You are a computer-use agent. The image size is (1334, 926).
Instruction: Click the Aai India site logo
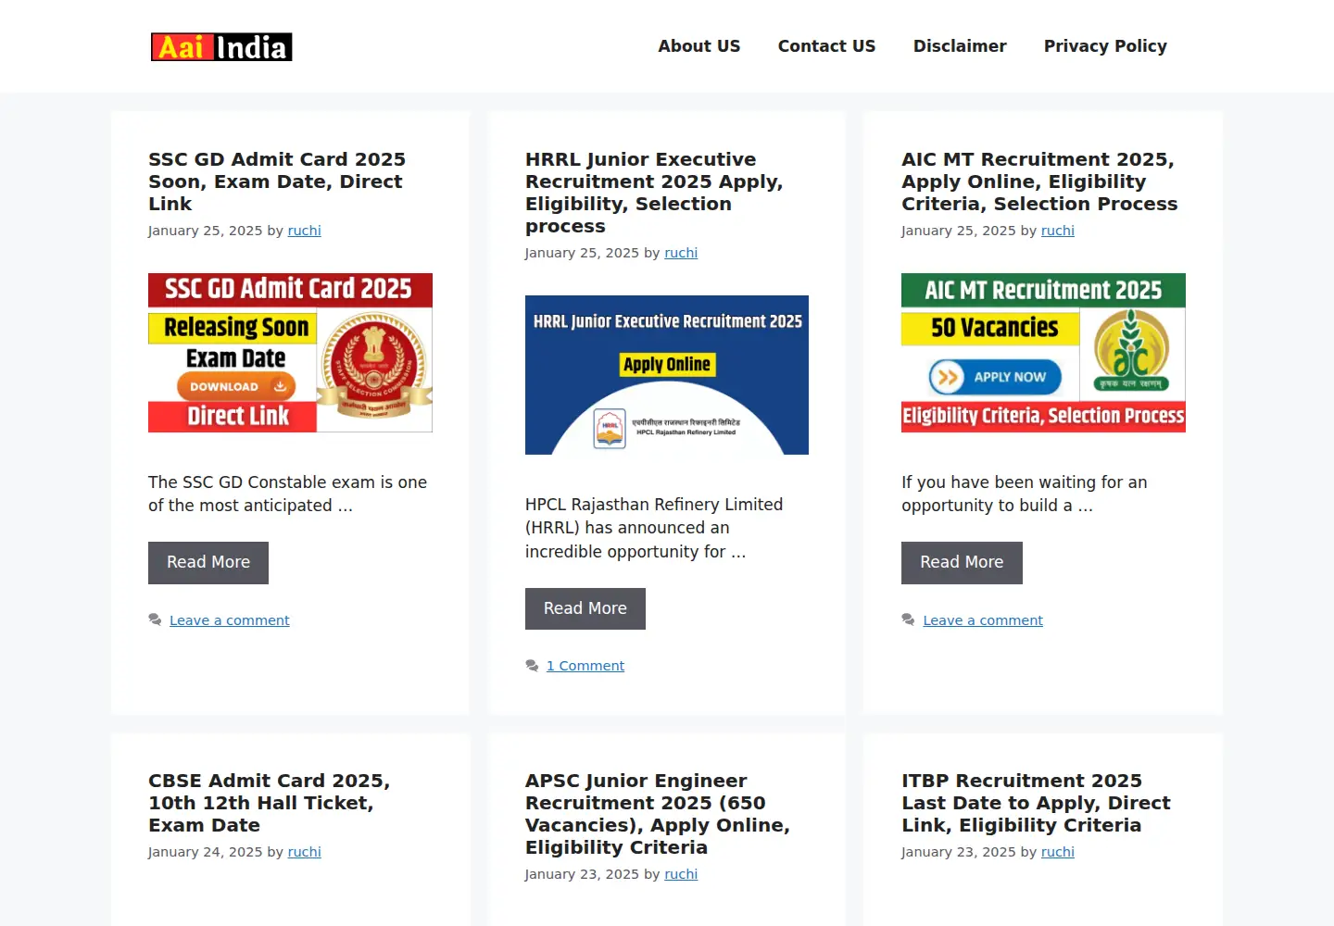tap(221, 46)
